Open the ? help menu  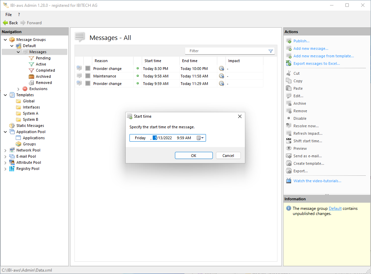tap(19, 15)
